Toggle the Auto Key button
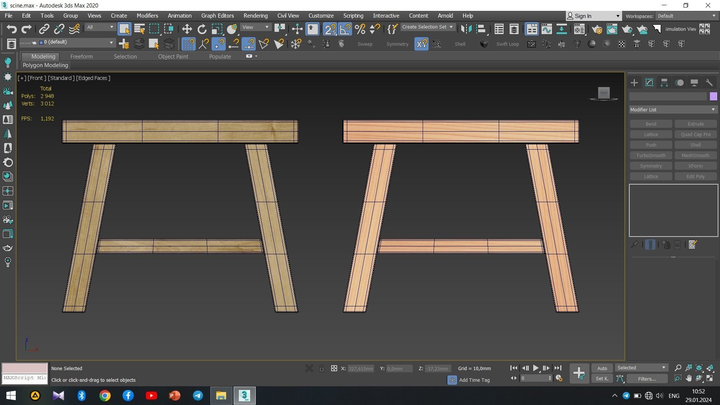This screenshot has width=720, height=405. pyautogui.click(x=602, y=368)
